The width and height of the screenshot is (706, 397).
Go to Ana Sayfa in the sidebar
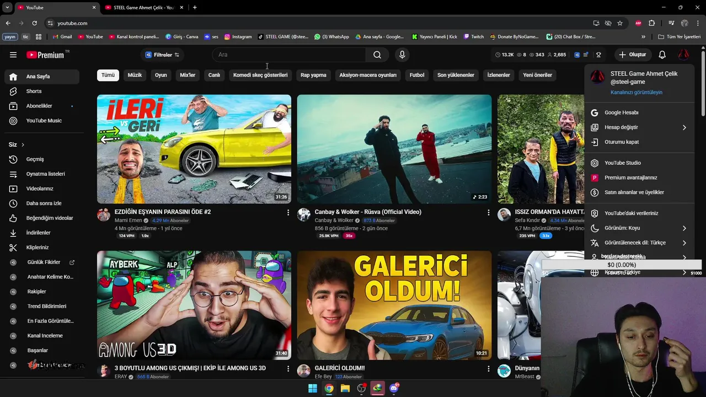42,77
